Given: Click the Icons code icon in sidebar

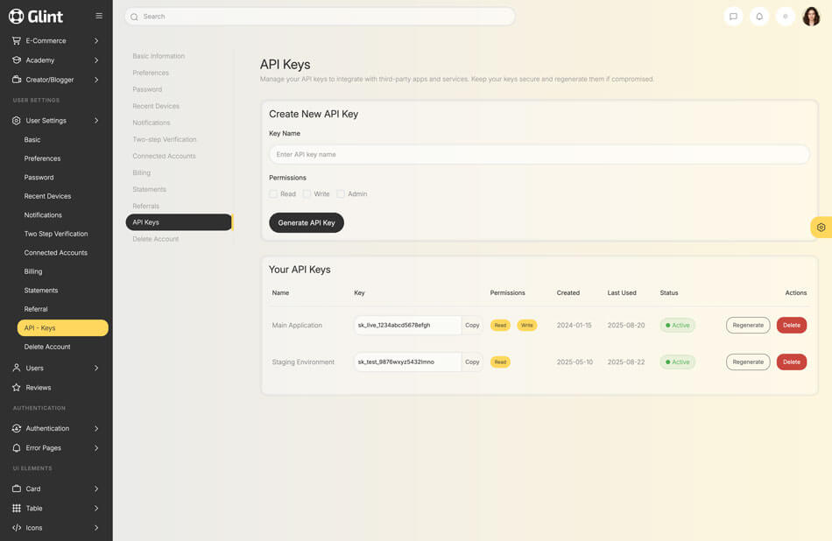Looking at the screenshot, I should coord(17,528).
